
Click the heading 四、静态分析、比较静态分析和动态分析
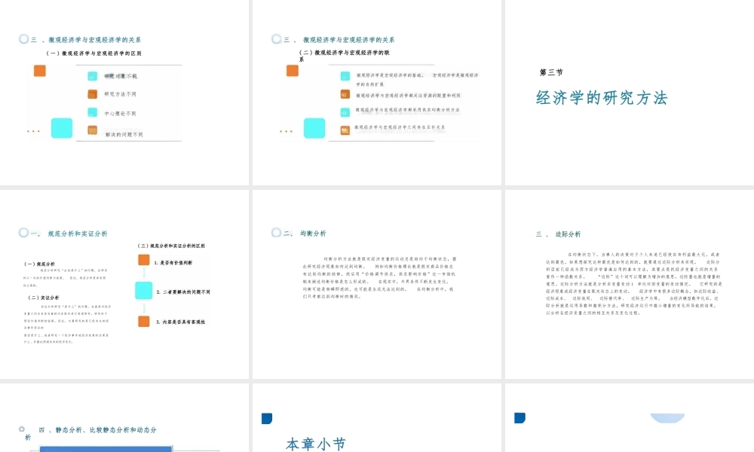click(x=91, y=433)
